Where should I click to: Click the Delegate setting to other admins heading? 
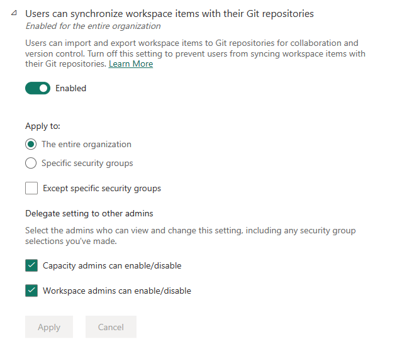pos(89,213)
